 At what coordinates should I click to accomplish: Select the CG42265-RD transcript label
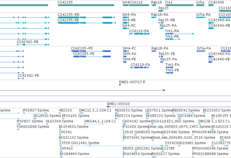68,15
